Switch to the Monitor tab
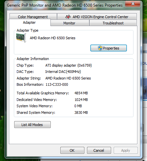The image size is (147, 161). (x=70, y=23)
